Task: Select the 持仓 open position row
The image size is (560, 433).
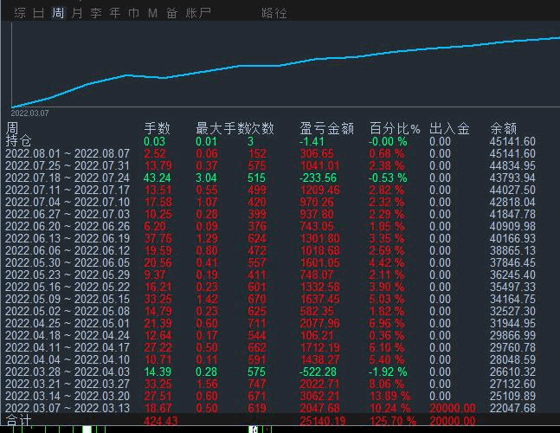Action: coord(18,141)
